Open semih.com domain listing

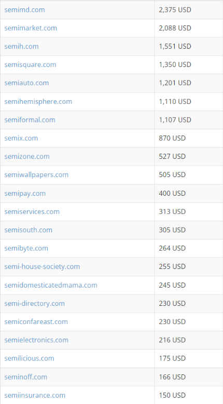[x=21, y=46]
